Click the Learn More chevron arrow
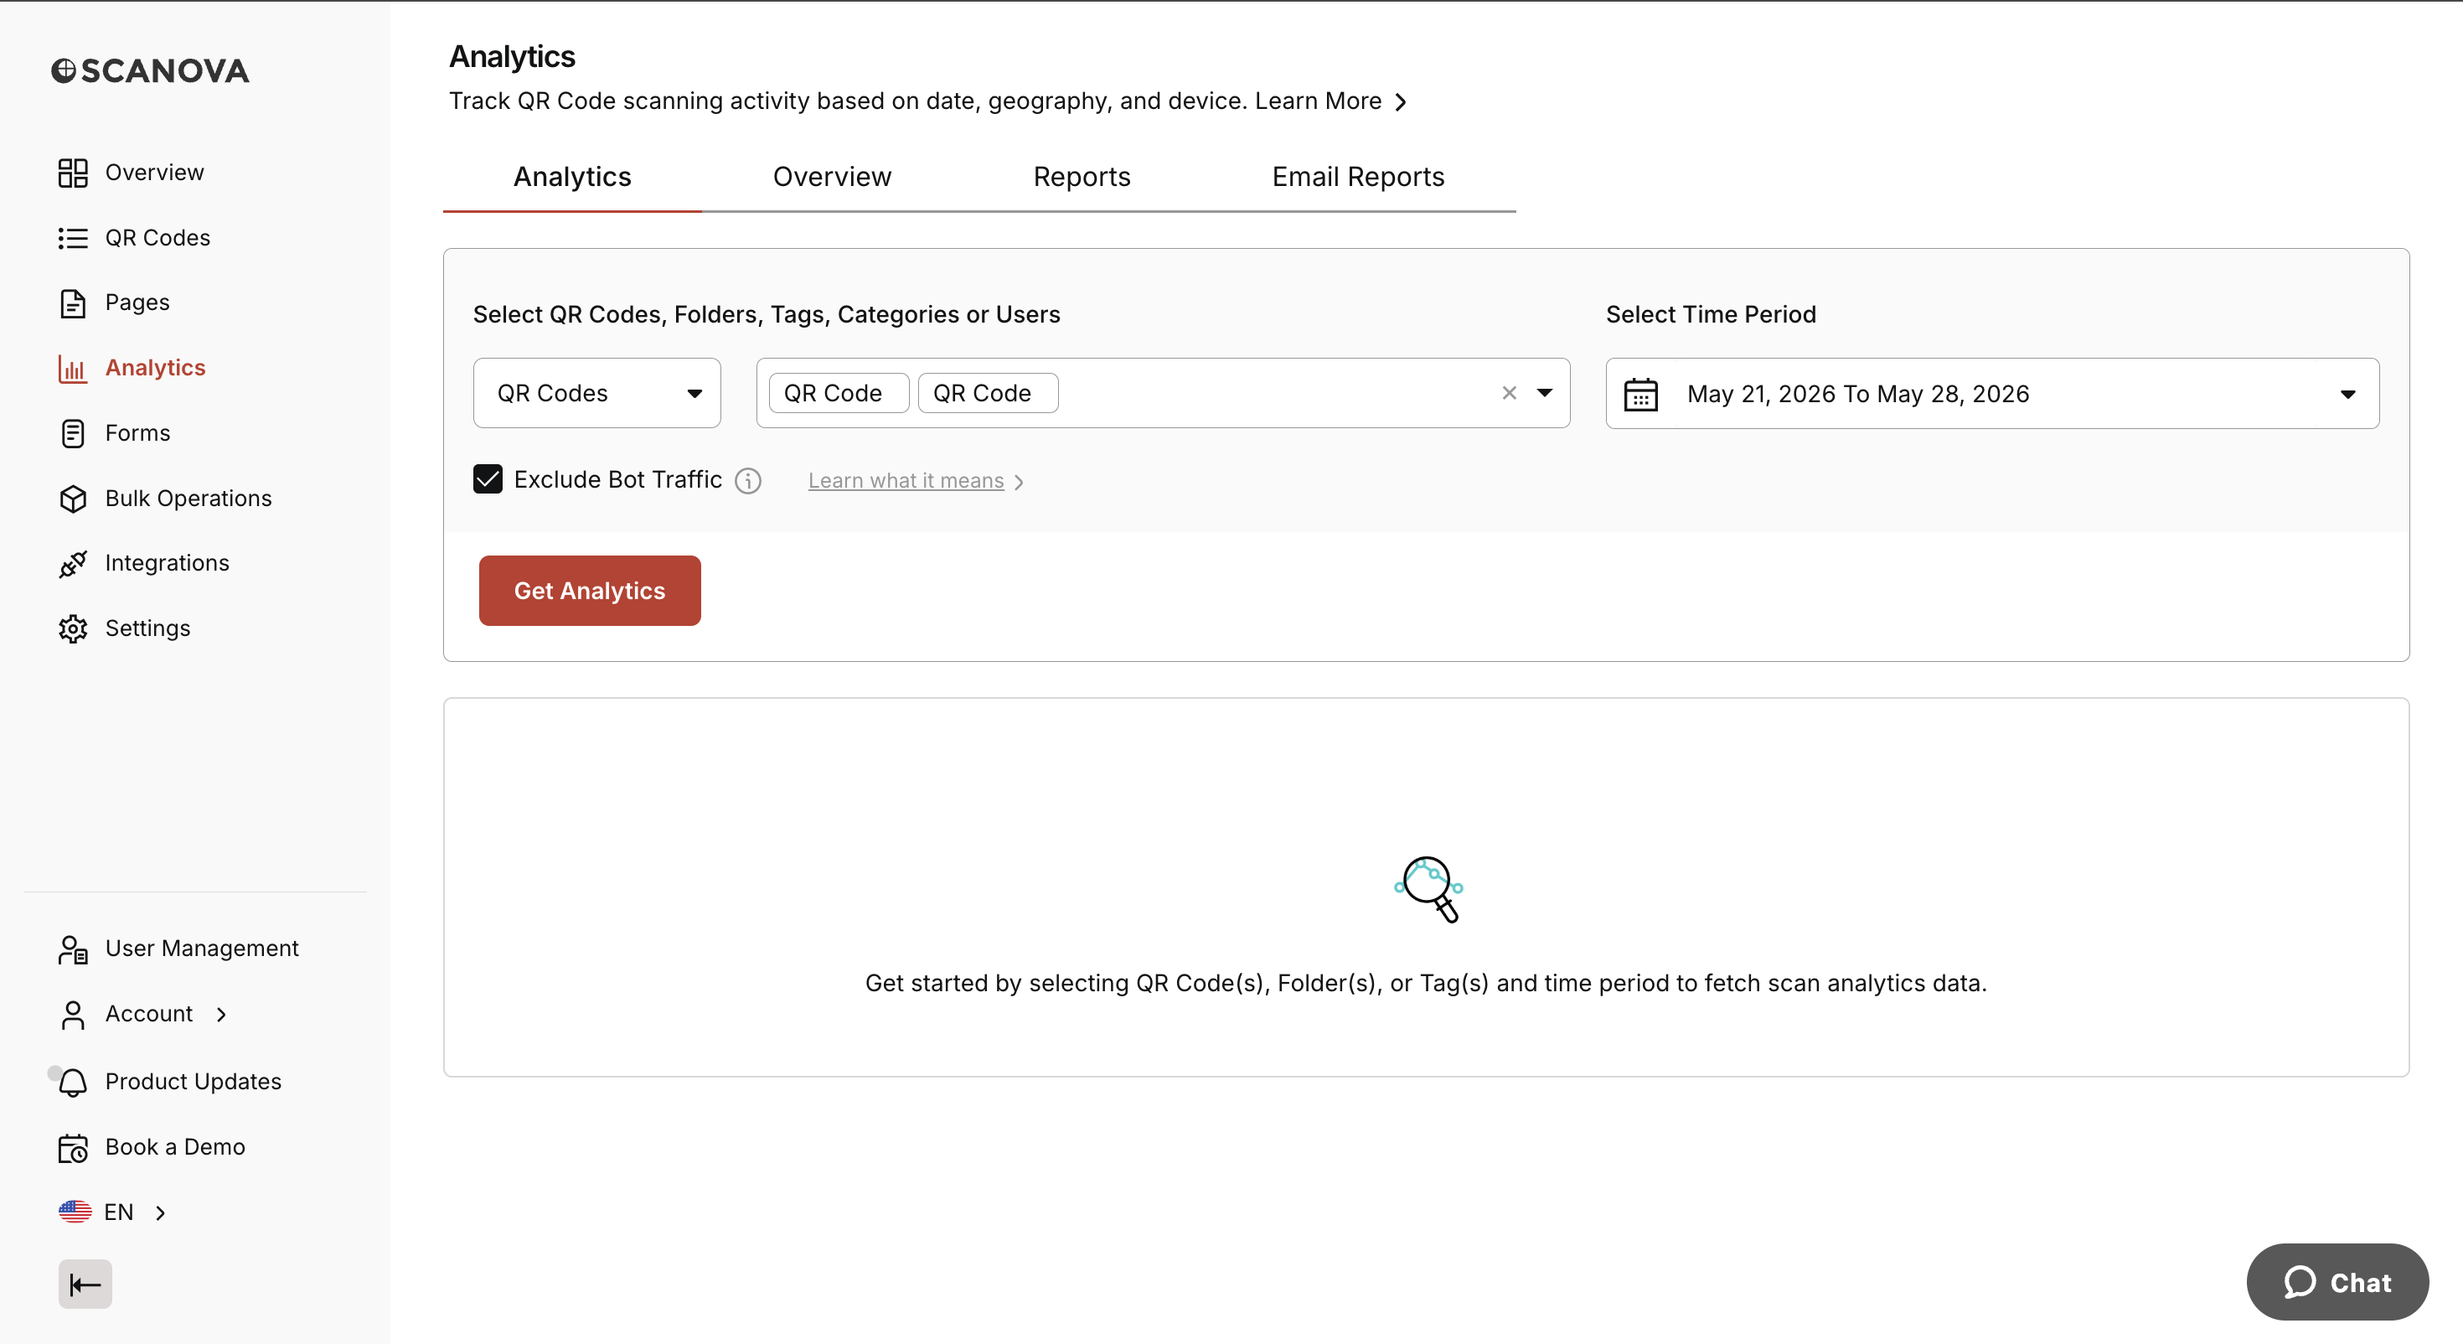The image size is (2463, 1344). tap(1400, 101)
